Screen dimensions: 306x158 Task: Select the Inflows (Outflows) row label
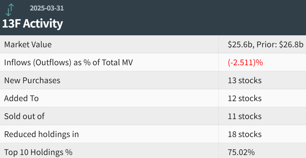point(68,63)
